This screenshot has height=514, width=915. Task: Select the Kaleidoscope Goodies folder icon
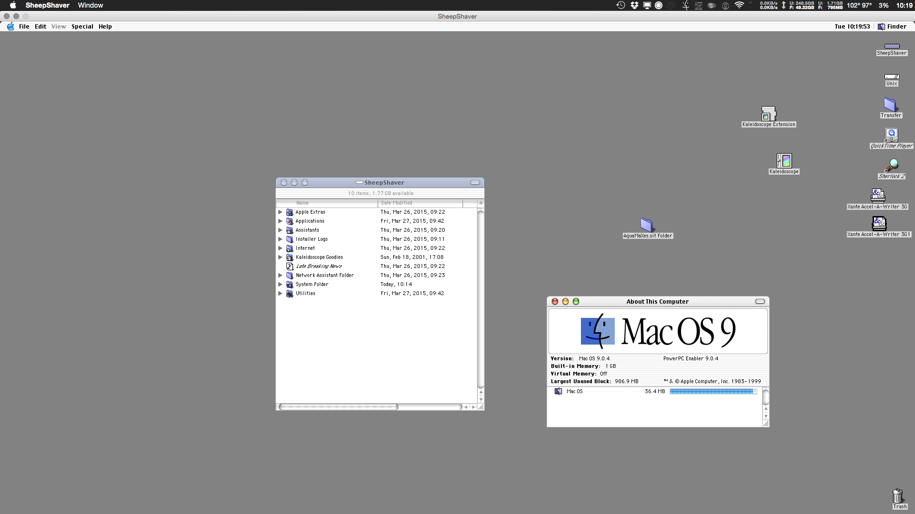[289, 257]
